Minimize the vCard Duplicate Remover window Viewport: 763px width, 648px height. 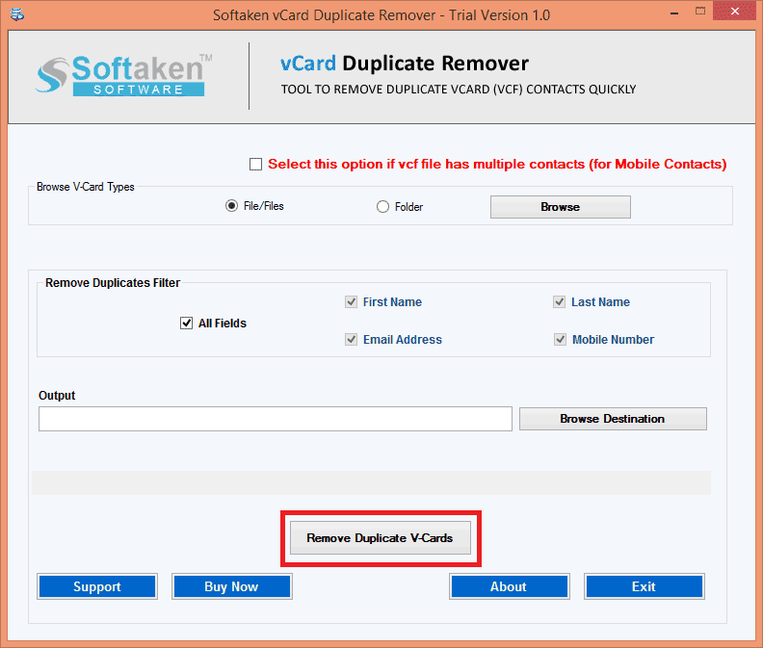[x=674, y=13]
